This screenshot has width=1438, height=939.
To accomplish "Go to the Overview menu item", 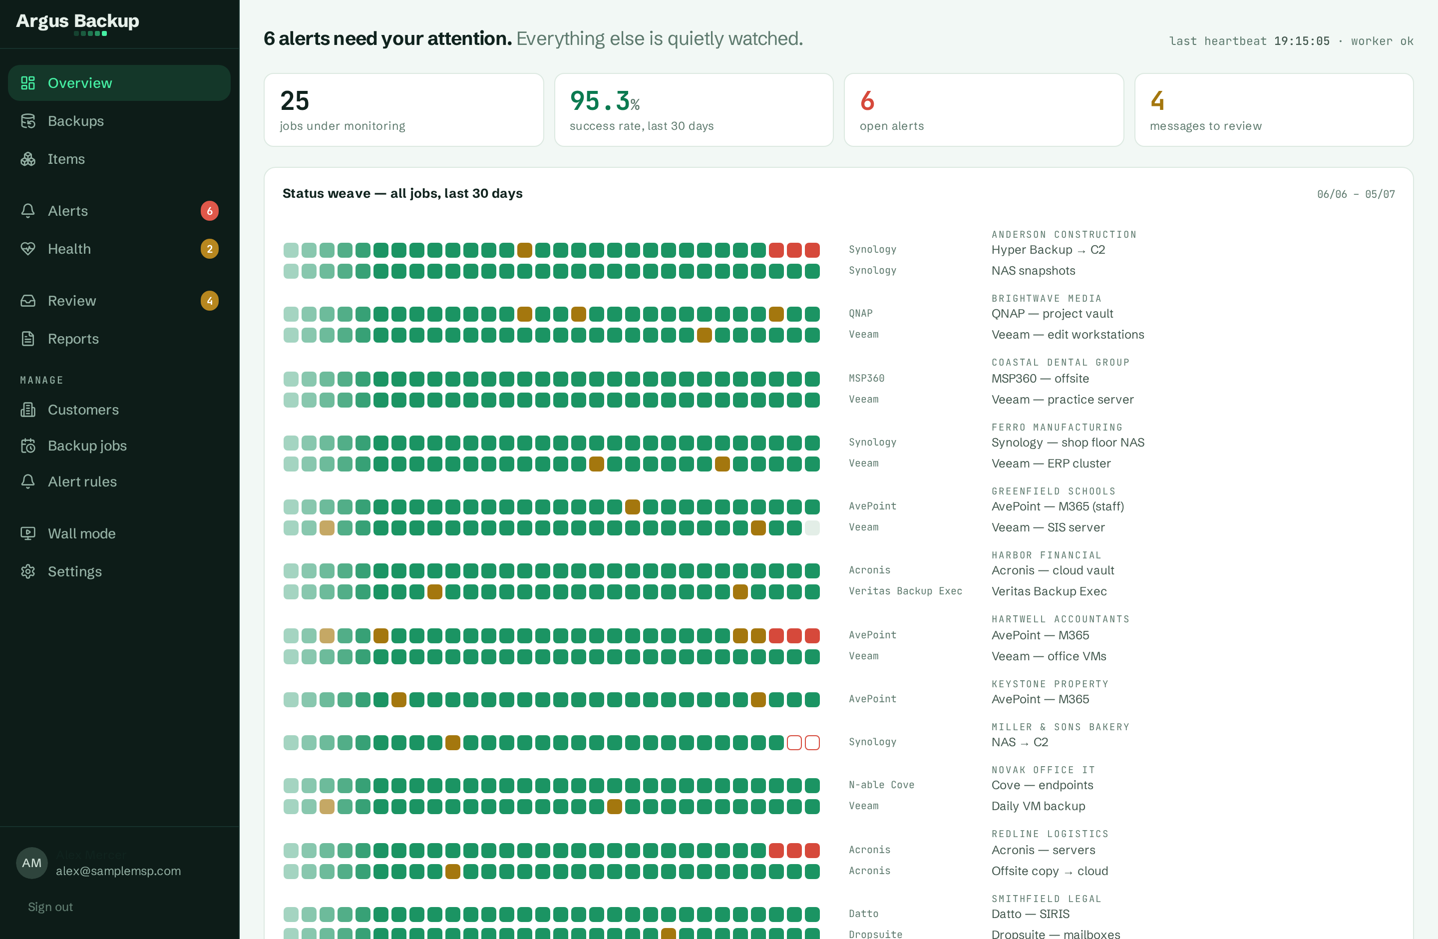I will [119, 83].
